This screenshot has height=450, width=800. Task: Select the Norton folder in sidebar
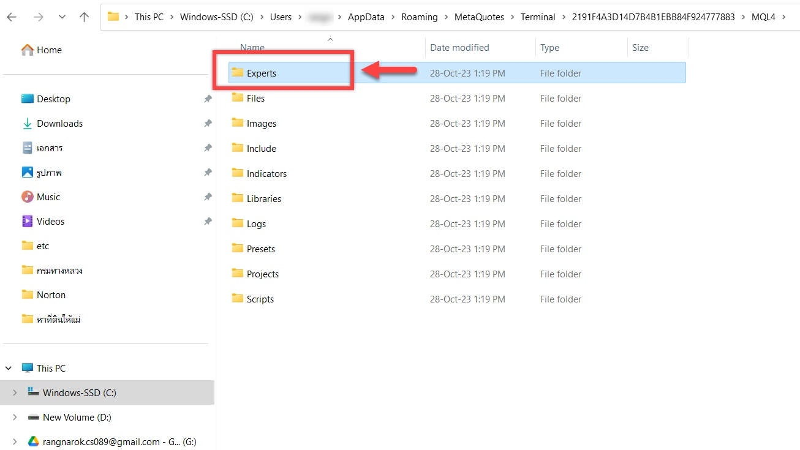[x=51, y=295]
